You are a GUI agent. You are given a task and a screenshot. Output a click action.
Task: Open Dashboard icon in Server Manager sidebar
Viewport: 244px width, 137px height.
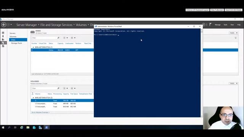[3, 33]
